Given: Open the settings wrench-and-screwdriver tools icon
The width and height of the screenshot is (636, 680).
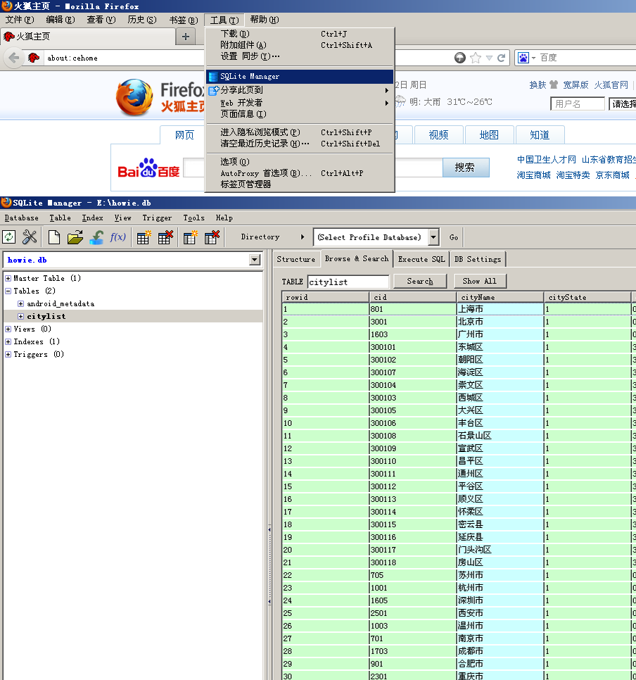Looking at the screenshot, I should pos(30,237).
